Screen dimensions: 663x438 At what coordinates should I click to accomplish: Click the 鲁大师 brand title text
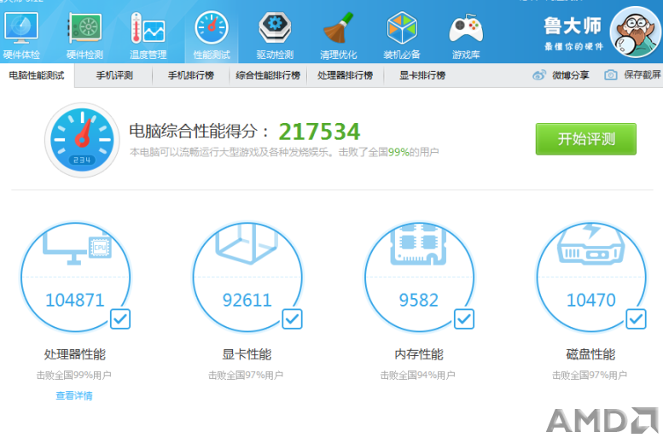pyautogui.click(x=573, y=26)
